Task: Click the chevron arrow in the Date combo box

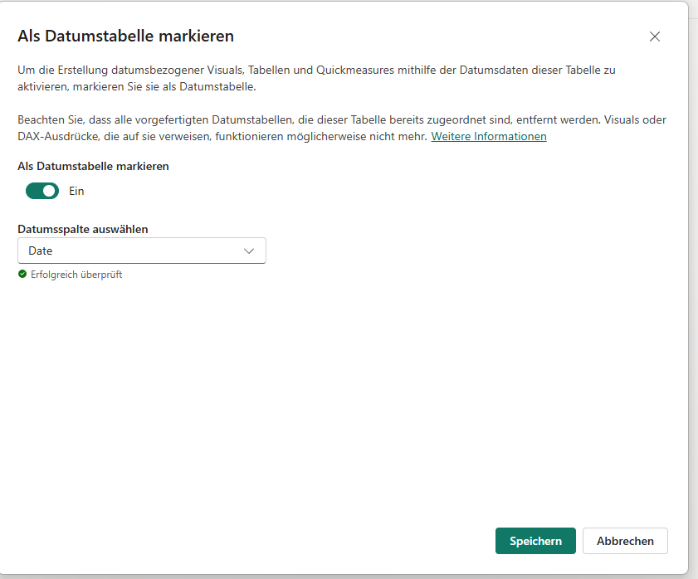Action: [249, 251]
